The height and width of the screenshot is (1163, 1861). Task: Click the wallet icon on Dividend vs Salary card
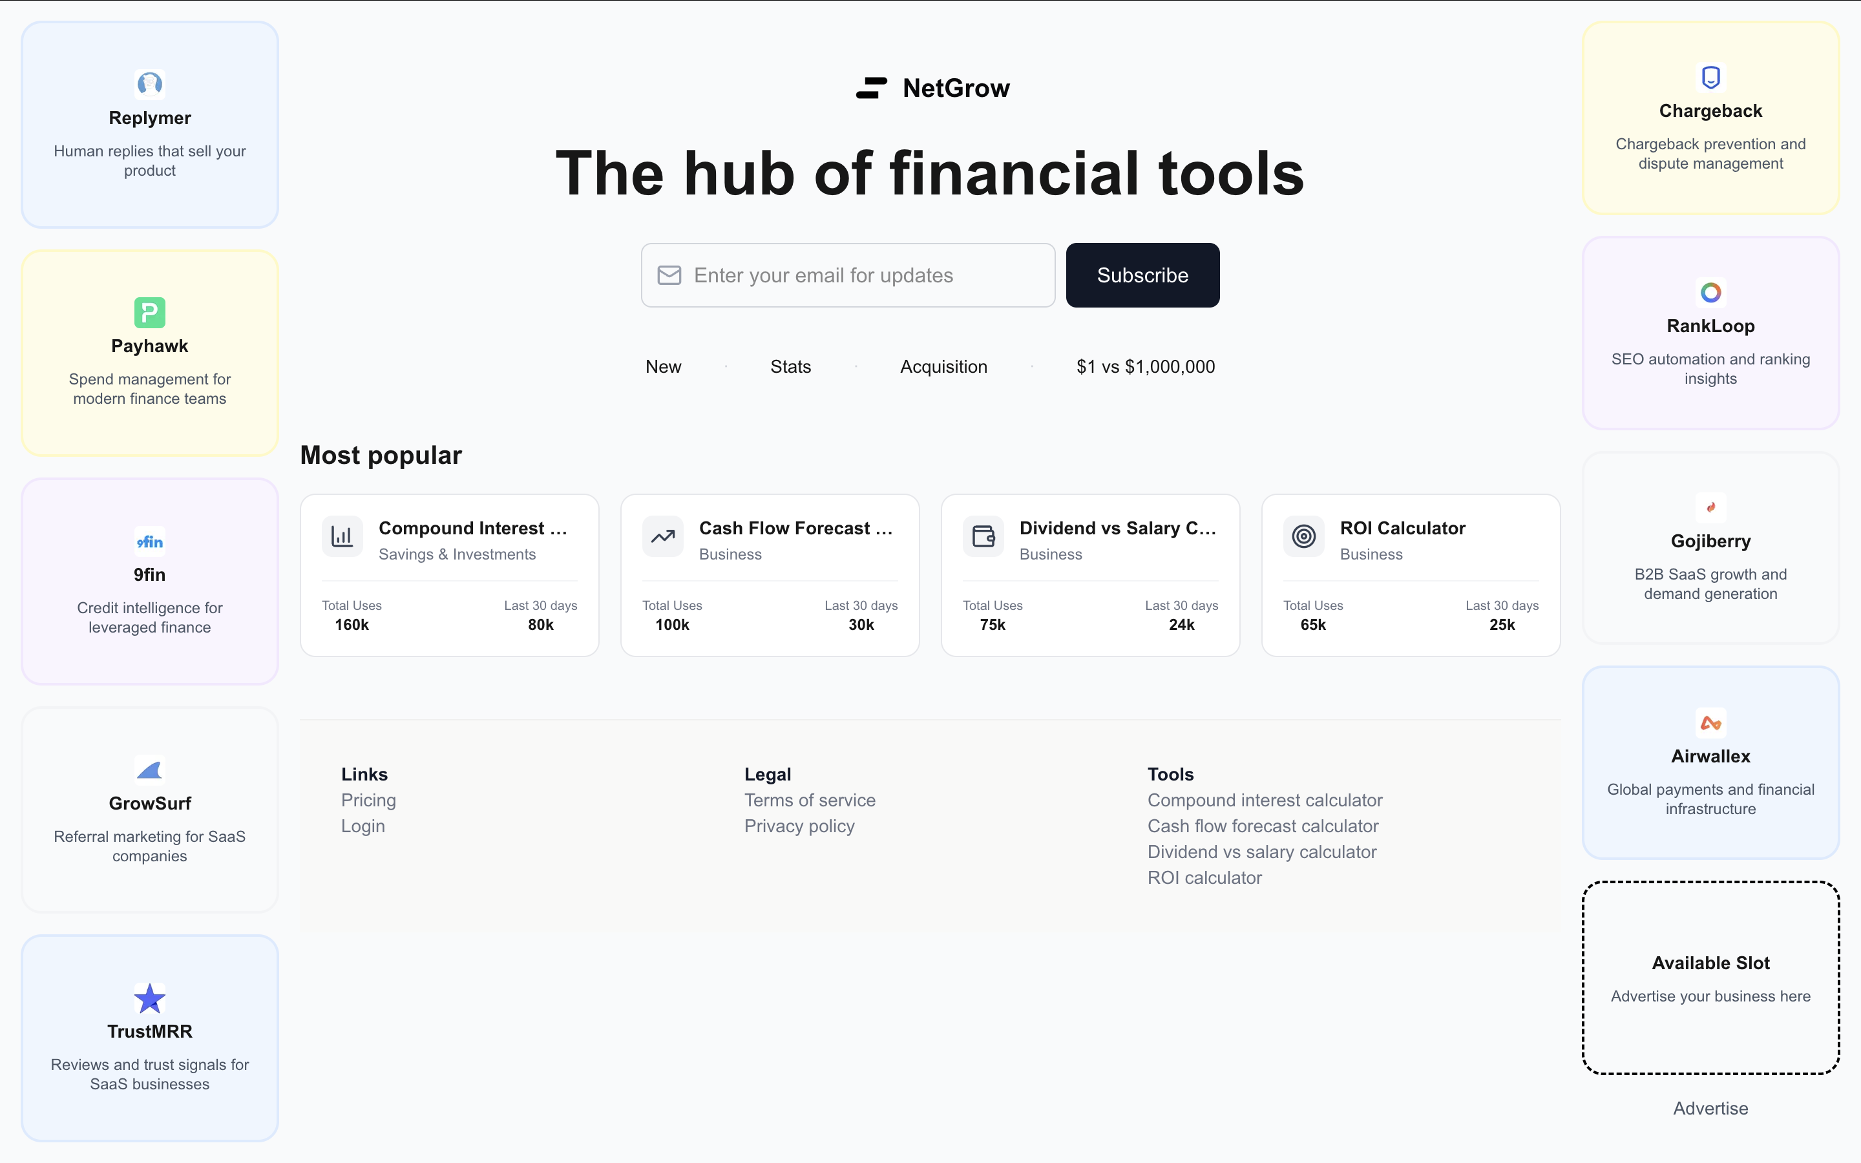[982, 536]
